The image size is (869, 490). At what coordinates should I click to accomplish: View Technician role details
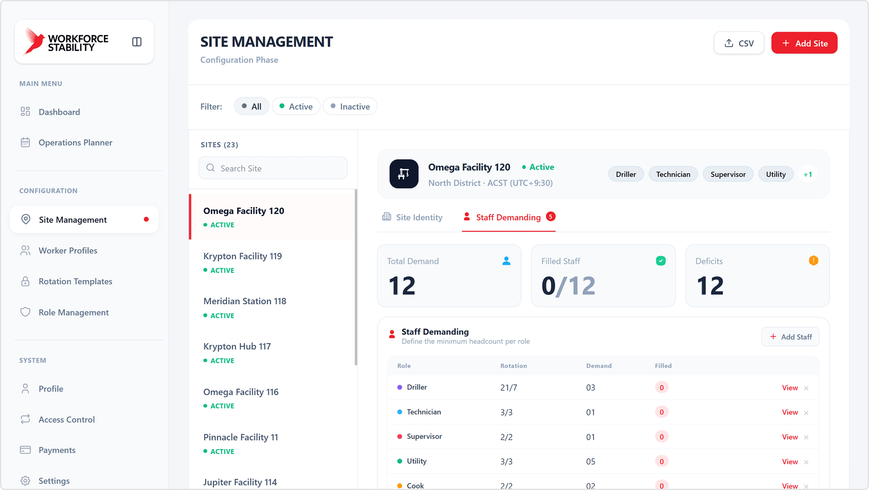click(x=790, y=412)
